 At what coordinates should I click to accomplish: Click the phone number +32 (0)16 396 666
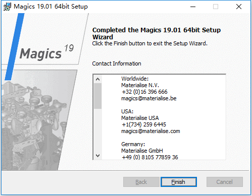[x=144, y=92]
